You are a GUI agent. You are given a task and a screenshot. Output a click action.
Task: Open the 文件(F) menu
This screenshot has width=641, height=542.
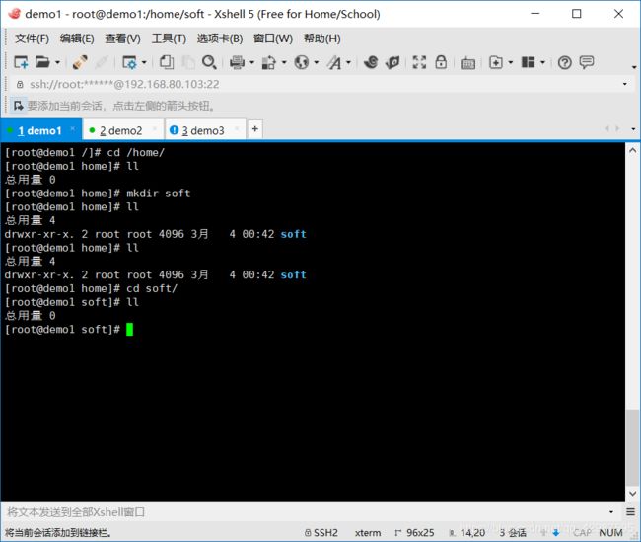(x=32, y=39)
